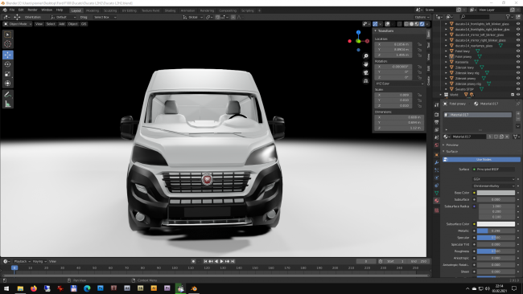Open the Global transform orientation dropdown

tap(193, 17)
